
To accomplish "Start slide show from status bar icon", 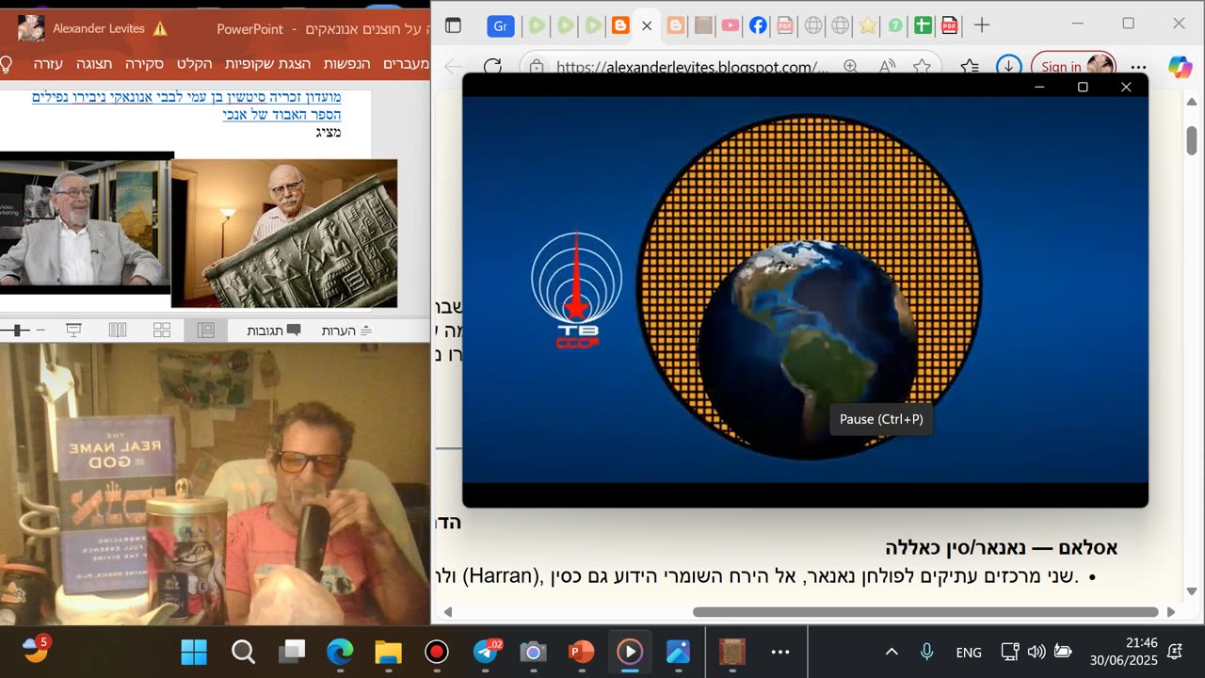I will tap(73, 331).
